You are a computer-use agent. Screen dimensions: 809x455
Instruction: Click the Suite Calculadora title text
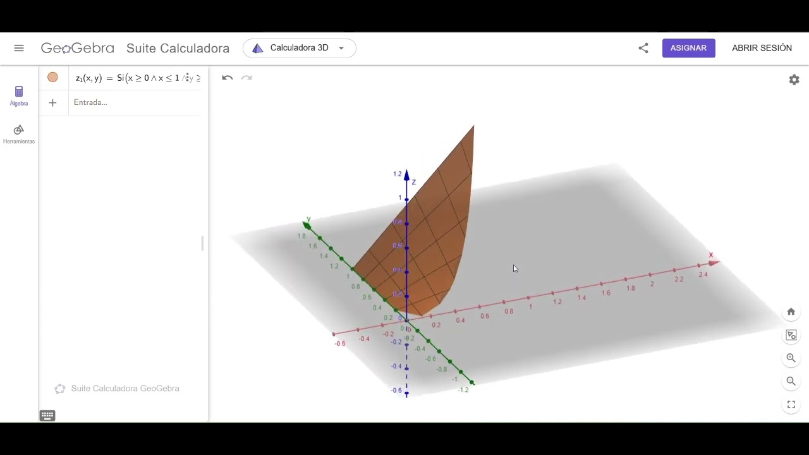tap(178, 48)
